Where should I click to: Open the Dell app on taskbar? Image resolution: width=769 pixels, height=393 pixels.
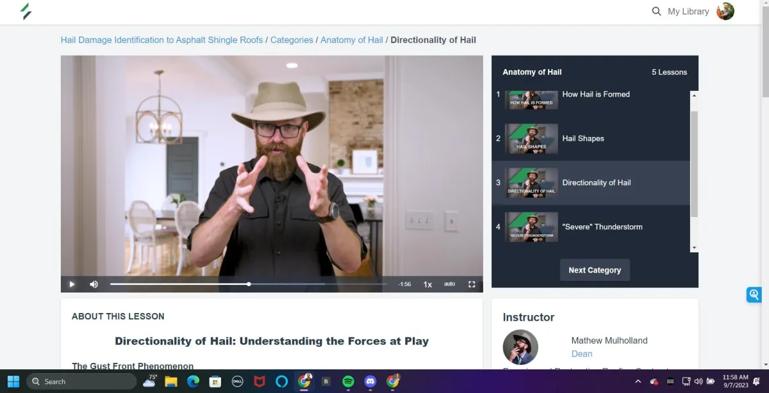(x=237, y=381)
